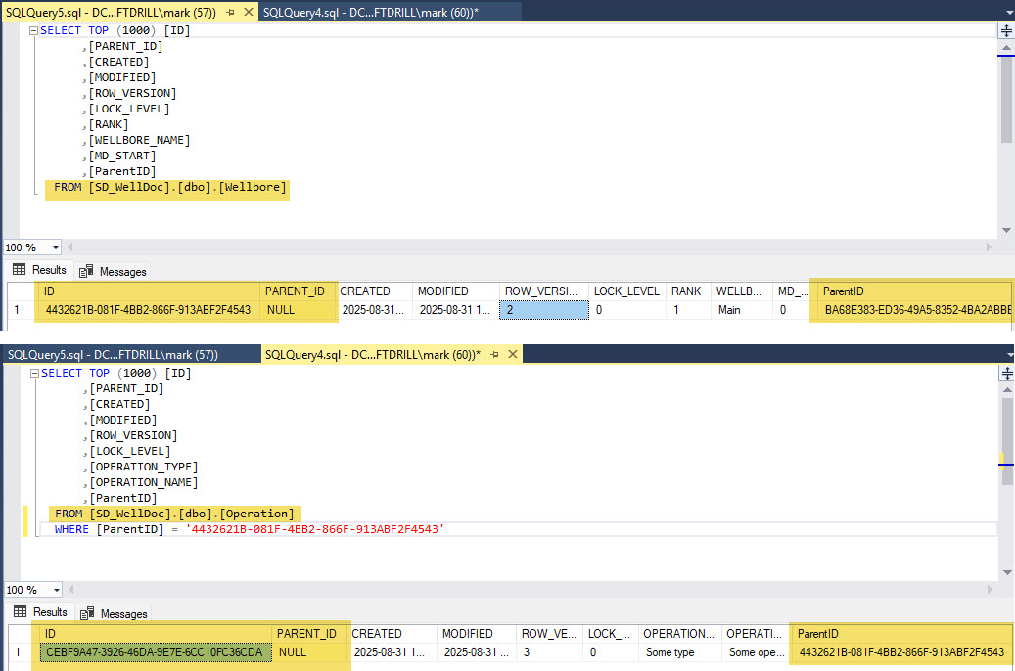1015x671 pixels.
Task: Click split editor icon in Operation query
Action: (x=1006, y=374)
